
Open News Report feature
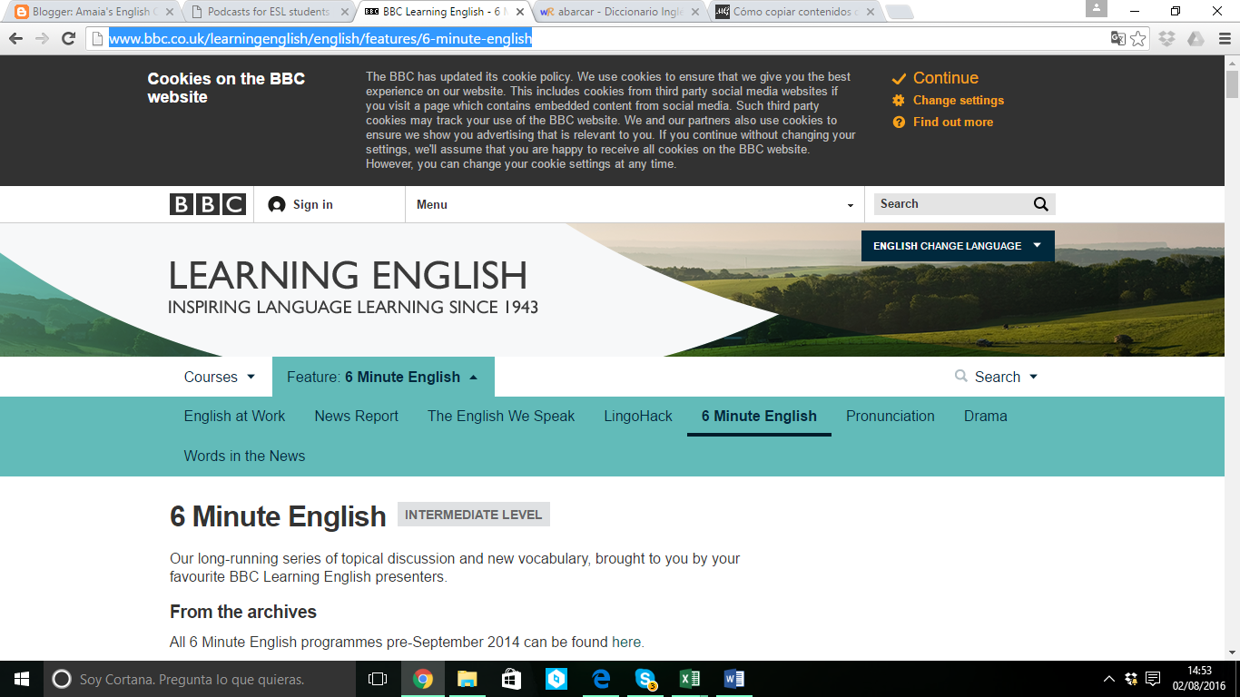(357, 416)
